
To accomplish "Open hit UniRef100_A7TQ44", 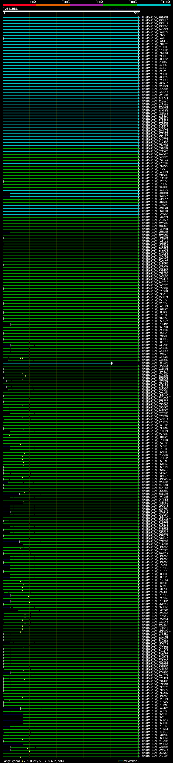I will [x=155, y=628].
